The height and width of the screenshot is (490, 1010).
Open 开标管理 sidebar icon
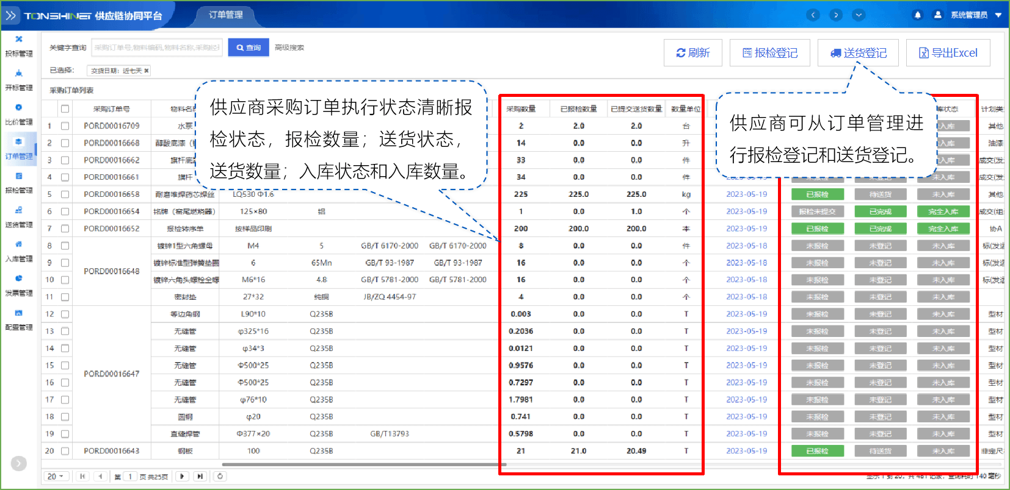pos(19,80)
